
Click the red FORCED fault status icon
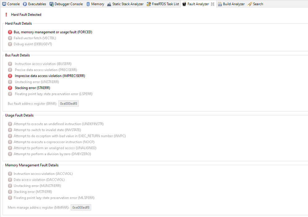point(10,32)
